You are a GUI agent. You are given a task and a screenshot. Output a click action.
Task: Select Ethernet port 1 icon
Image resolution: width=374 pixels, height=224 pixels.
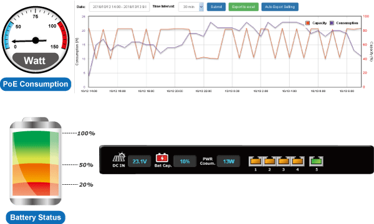pyautogui.click(x=256, y=161)
